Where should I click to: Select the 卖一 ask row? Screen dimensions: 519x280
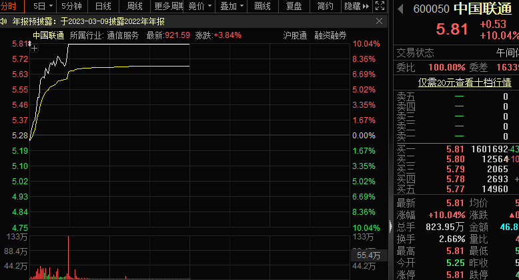click(457, 136)
